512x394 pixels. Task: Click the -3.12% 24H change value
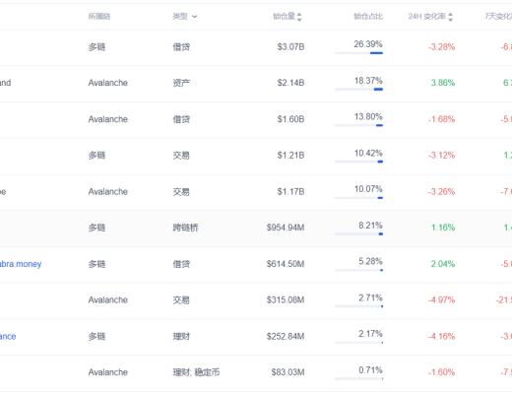click(x=441, y=156)
